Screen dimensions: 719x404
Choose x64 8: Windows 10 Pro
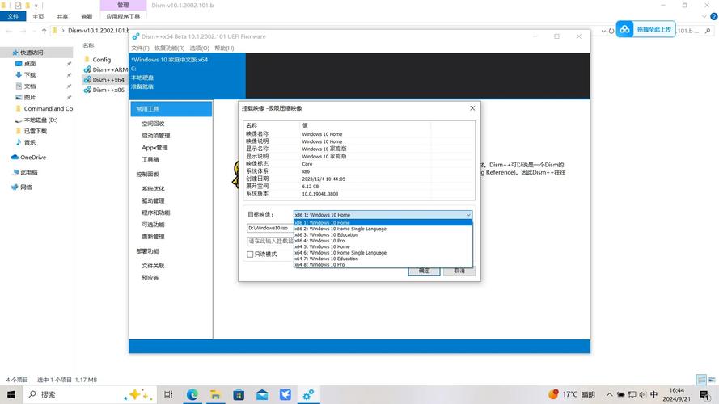pyautogui.click(x=383, y=264)
